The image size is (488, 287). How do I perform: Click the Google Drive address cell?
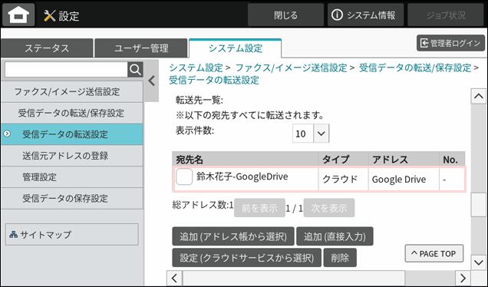point(404,179)
